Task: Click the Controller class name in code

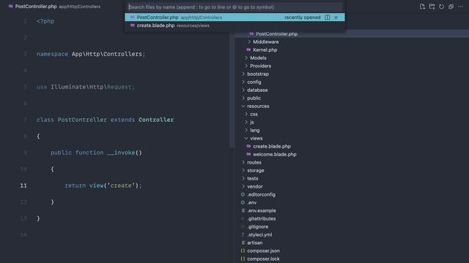Action: click(156, 120)
